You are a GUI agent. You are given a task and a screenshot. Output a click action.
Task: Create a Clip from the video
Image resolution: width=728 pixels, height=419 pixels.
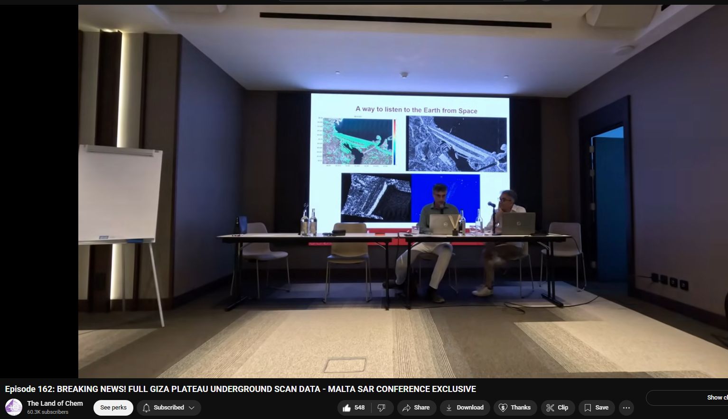click(558, 408)
